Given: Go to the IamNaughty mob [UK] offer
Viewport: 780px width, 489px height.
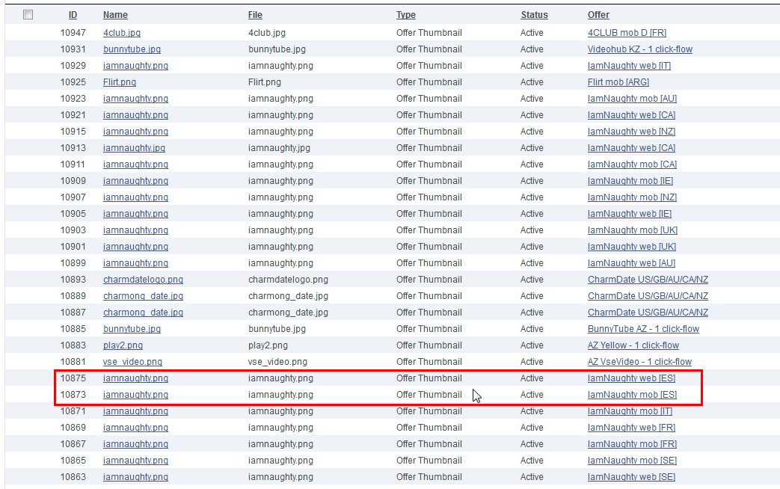Looking at the screenshot, I should (633, 230).
